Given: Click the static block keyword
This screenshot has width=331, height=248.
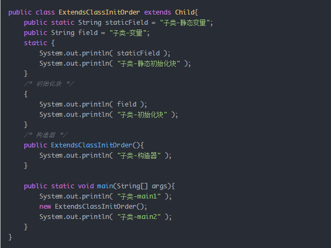Looking at the screenshot, I should click(x=36, y=43).
